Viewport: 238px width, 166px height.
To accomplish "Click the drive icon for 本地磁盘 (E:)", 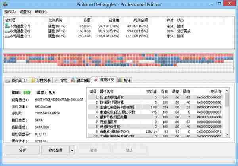I will pos(7,36).
